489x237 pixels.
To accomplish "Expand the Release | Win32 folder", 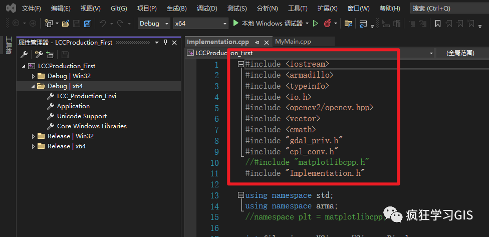I will point(34,136).
